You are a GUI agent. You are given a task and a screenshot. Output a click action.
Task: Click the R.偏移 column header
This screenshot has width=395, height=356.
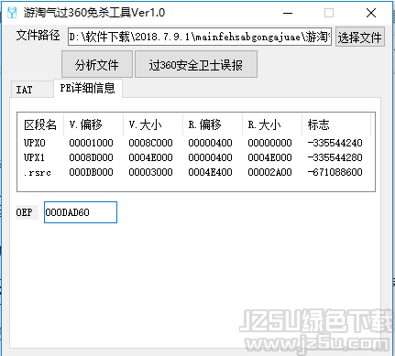tap(213, 124)
